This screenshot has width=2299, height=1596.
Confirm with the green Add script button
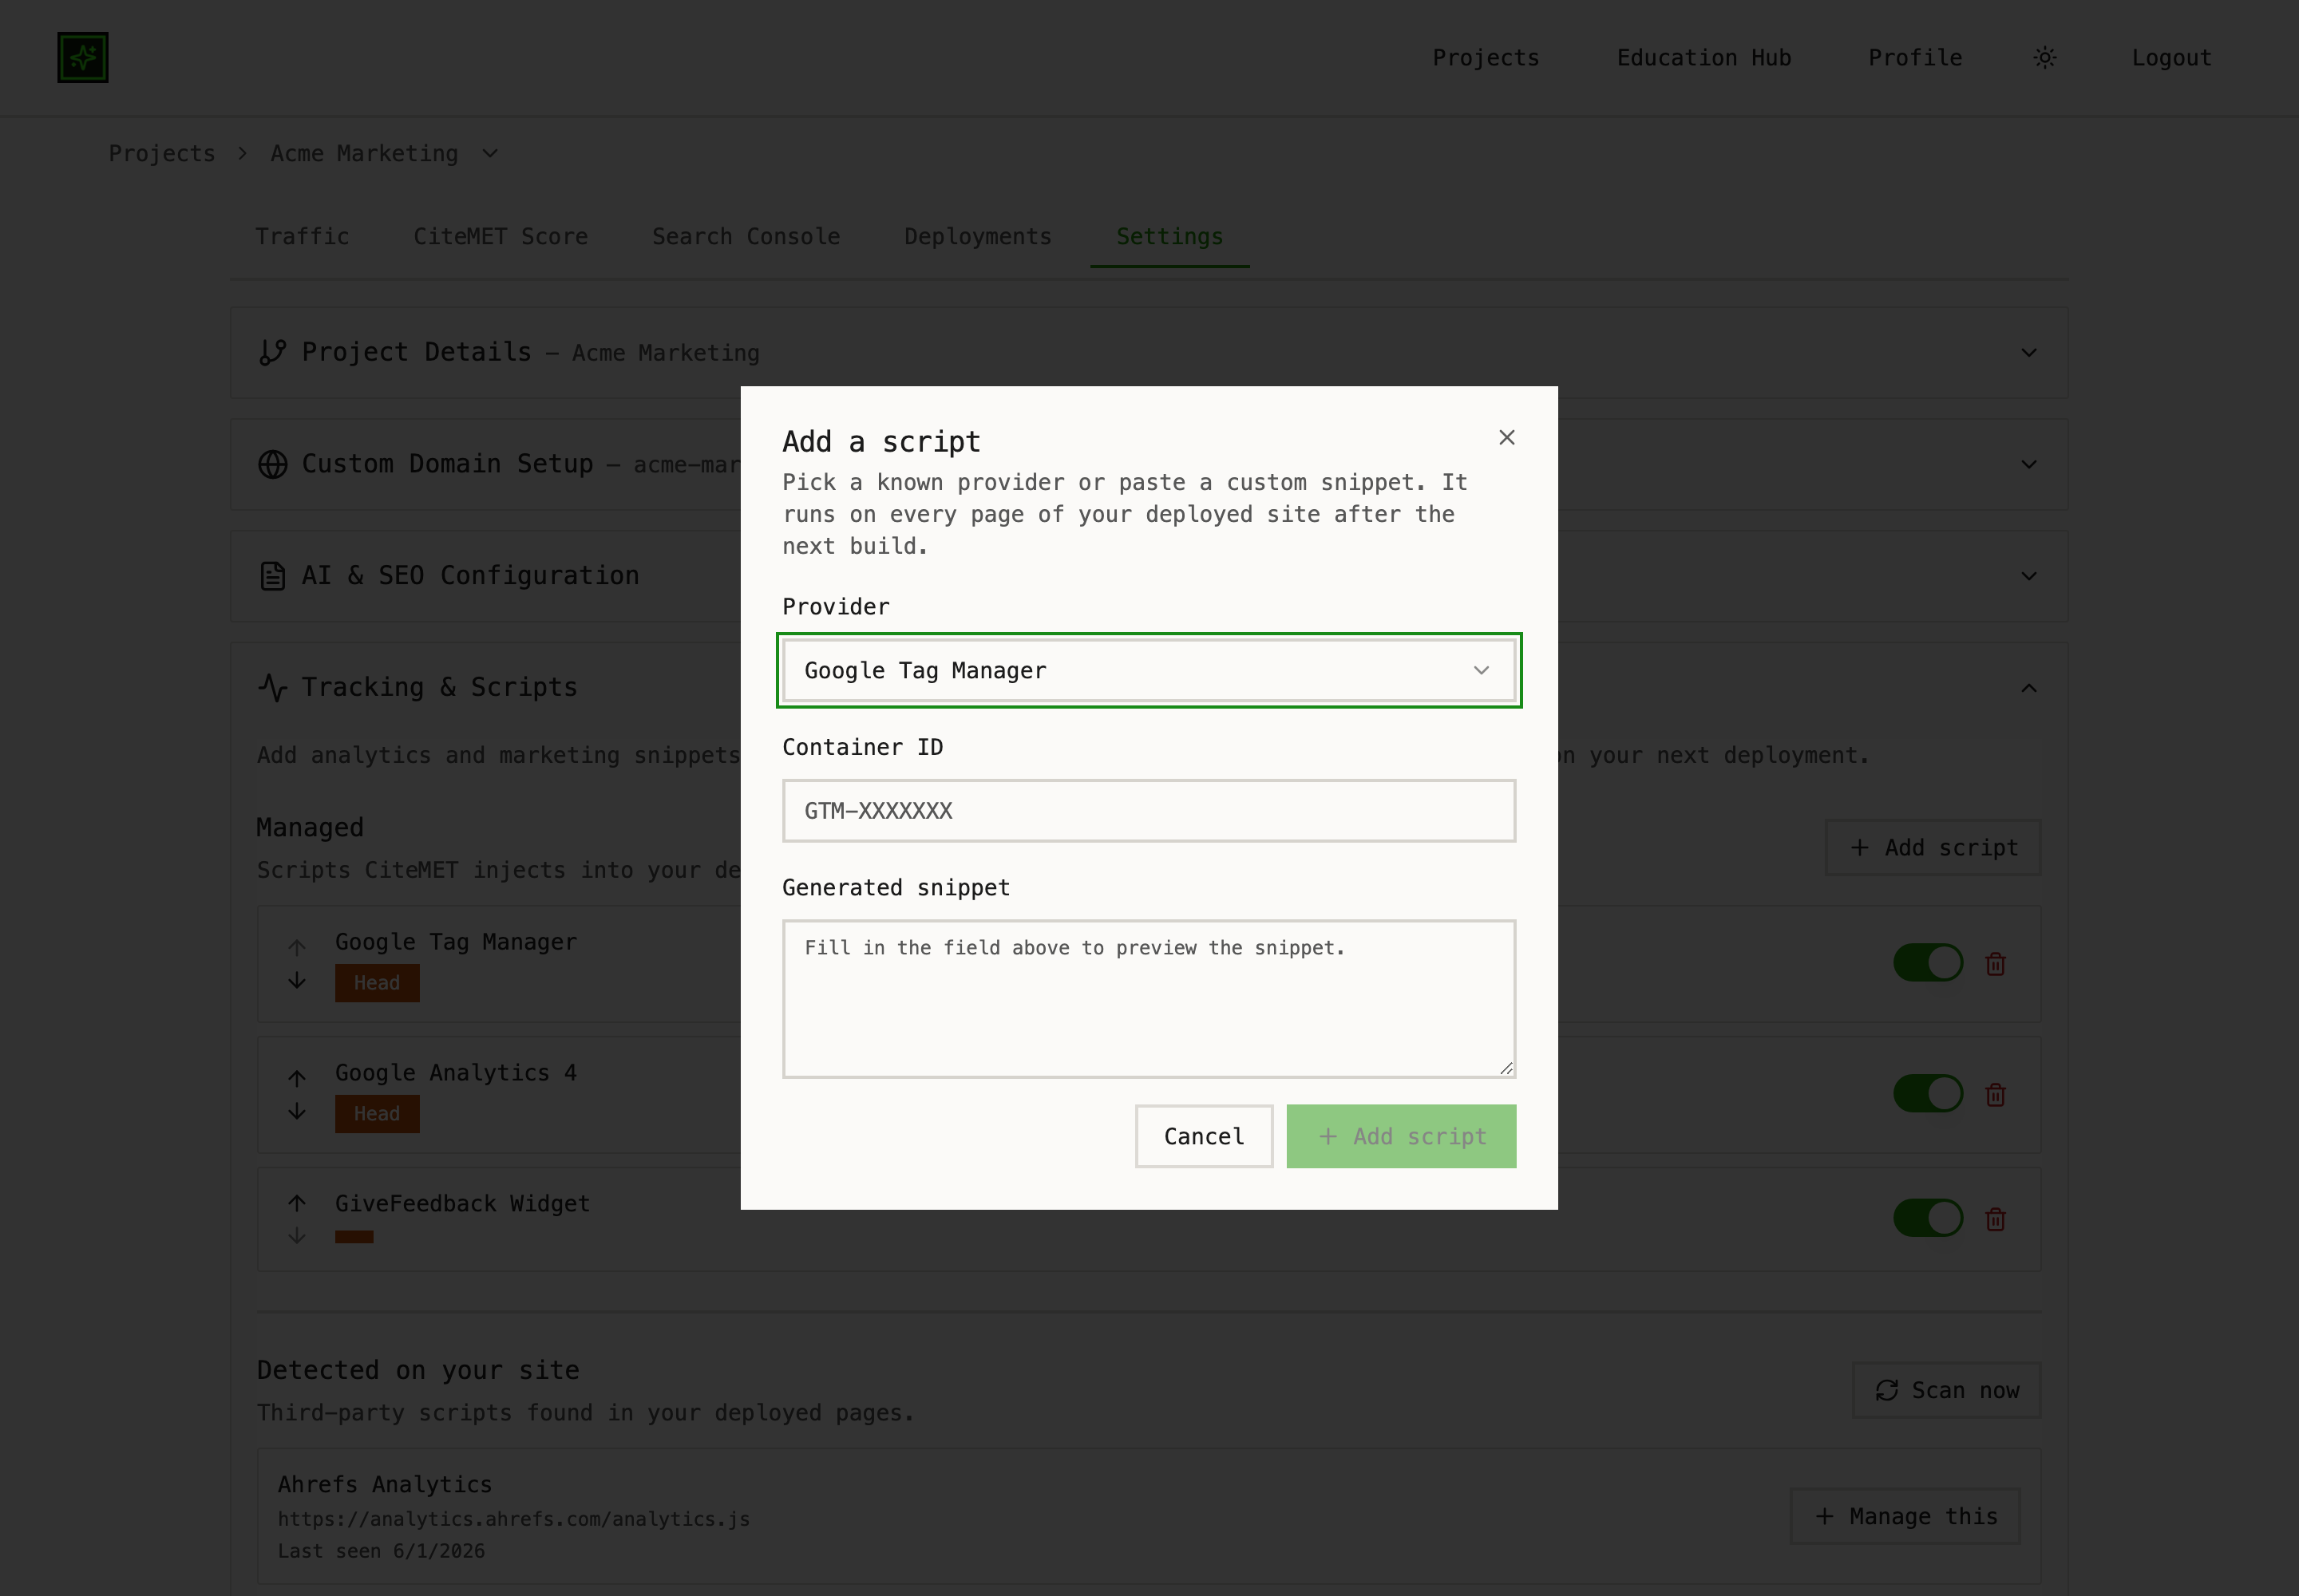(1401, 1136)
